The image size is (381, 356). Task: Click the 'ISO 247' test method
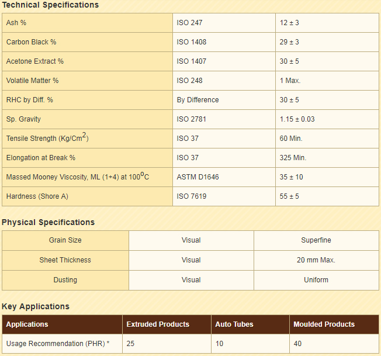pos(189,23)
